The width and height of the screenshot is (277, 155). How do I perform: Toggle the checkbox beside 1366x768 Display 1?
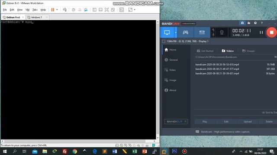click(x=164, y=41)
